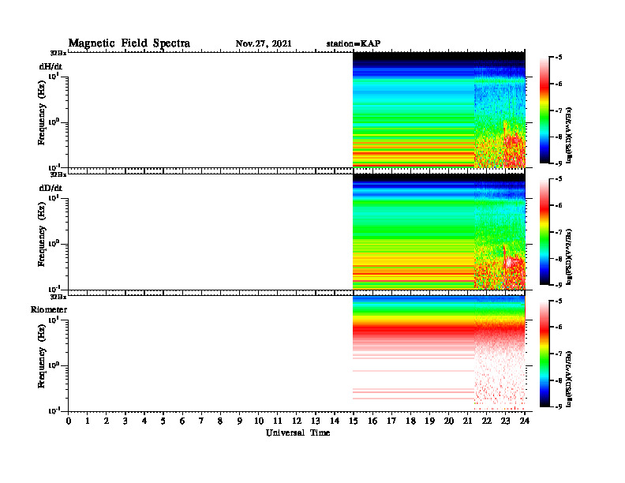Viewport: 625px width, 483px height.
Task: Click the dD/dt spectrogram color bar
Action: point(545,231)
